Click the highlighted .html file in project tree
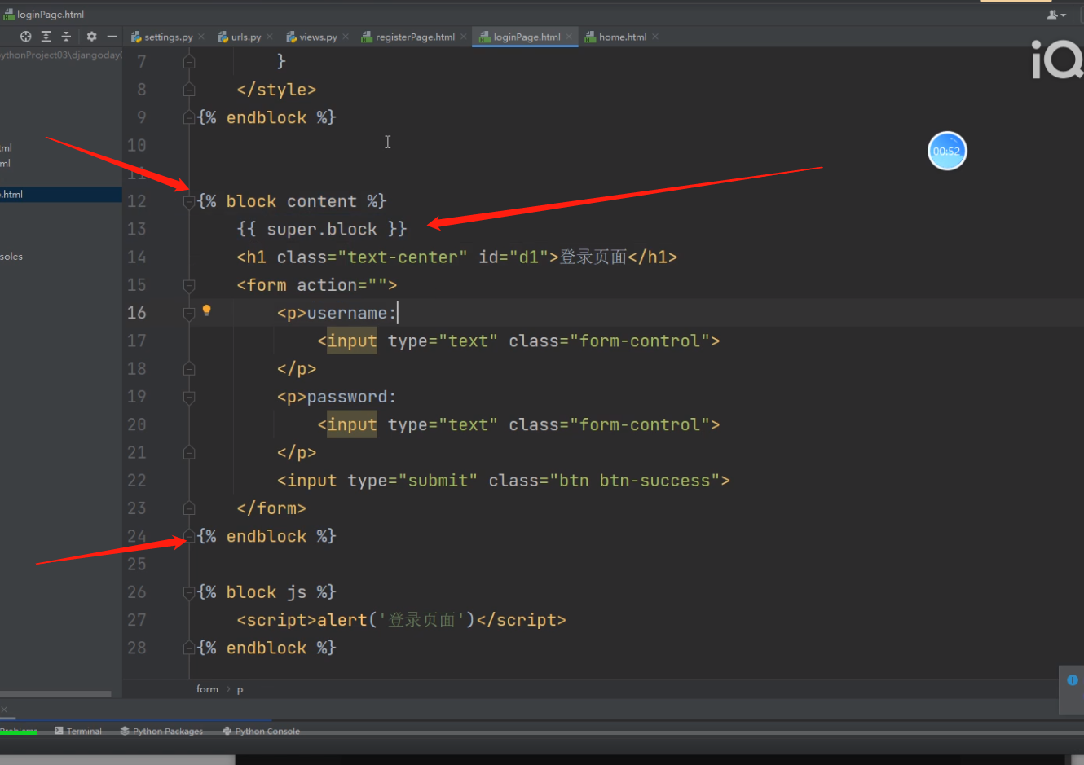Image resolution: width=1084 pixels, height=765 pixels. point(61,195)
